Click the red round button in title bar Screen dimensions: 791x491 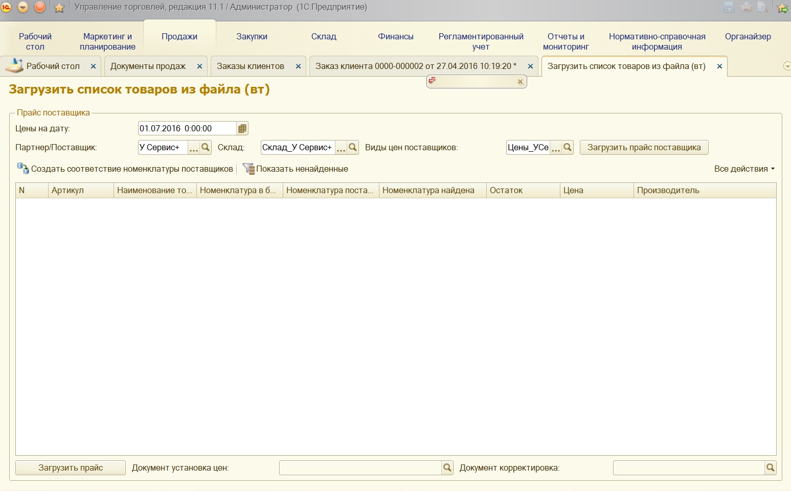(x=40, y=7)
